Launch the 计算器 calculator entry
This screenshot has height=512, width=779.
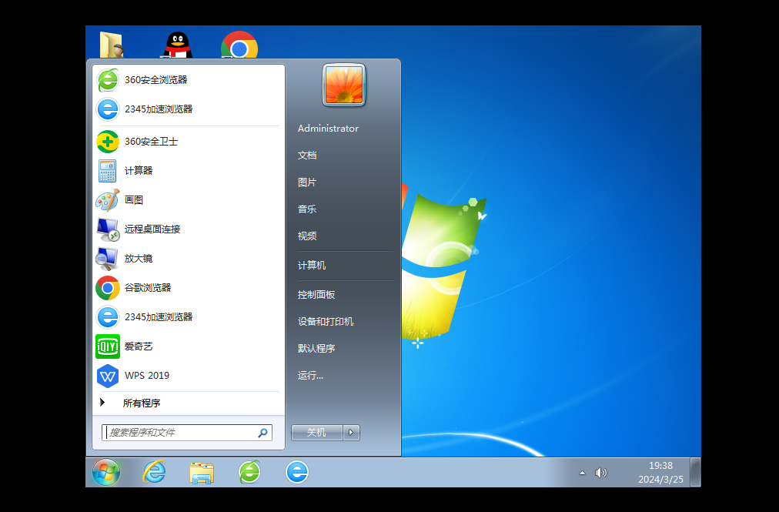(x=189, y=171)
